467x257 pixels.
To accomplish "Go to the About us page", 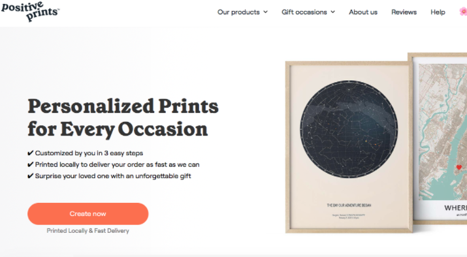I will [363, 12].
